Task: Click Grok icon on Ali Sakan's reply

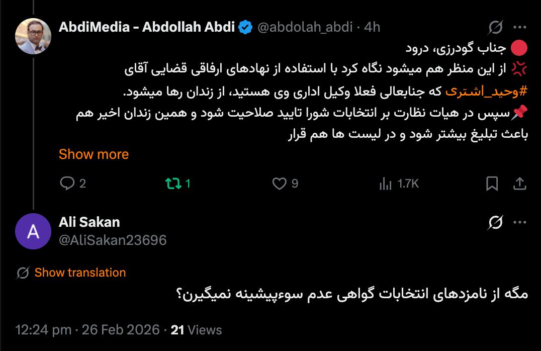Action: [495, 222]
